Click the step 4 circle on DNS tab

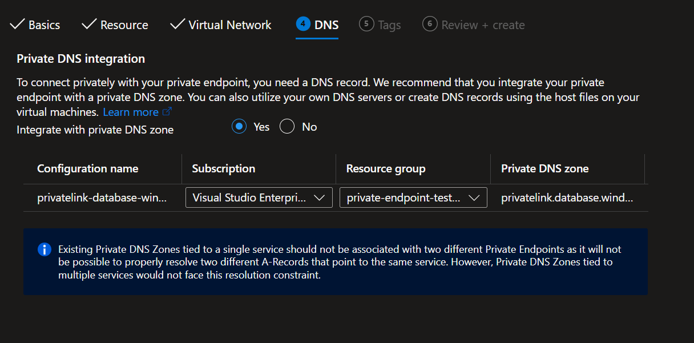(303, 24)
